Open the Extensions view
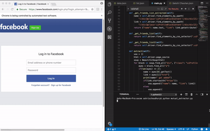The height and width of the screenshot is (131, 210). point(109,37)
